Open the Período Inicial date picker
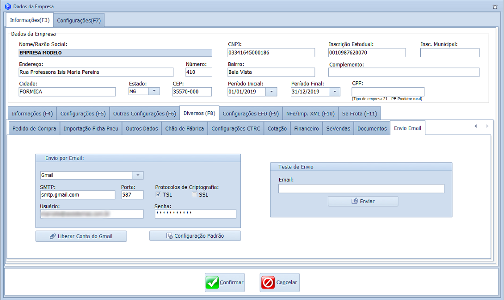This screenshot has height=300, width=504. tap(271, 92)
